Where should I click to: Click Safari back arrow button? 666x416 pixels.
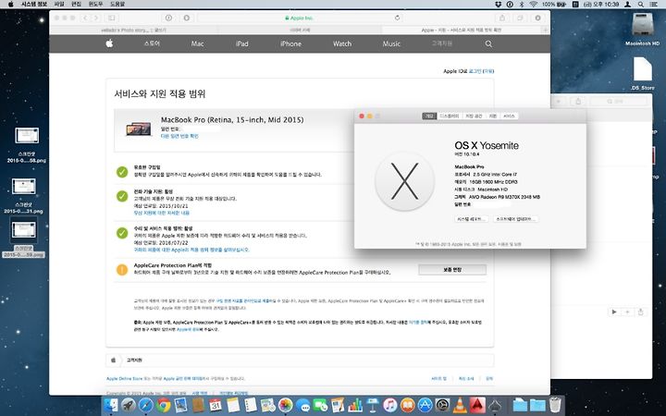(85, 18)
